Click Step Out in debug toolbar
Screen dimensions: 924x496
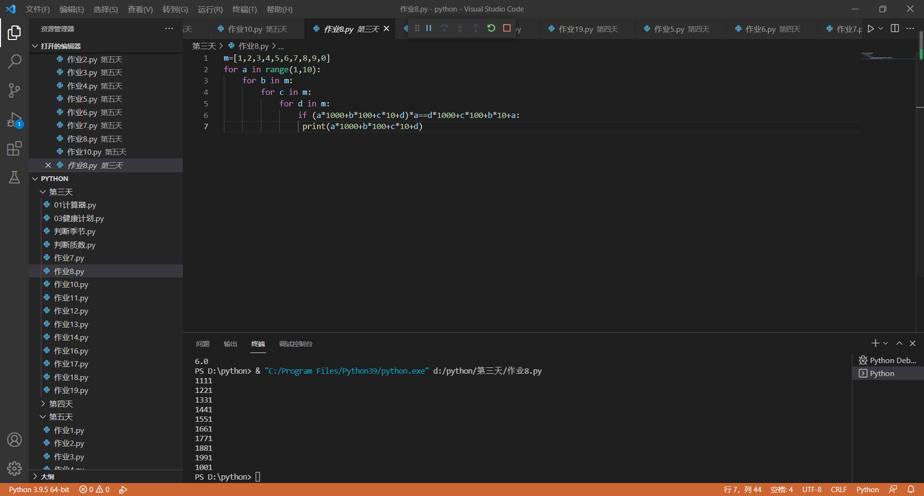point(475,28)
